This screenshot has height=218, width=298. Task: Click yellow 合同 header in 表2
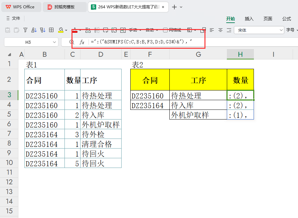(150, 79)
